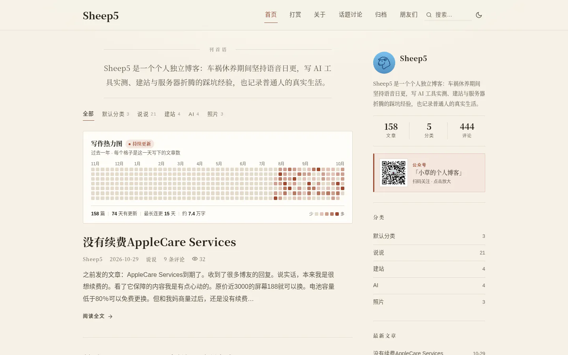This screenshot has height=355, width=568.
Task: Click the Sheep5 avatar image in sidebar
Action: [384, 63]
